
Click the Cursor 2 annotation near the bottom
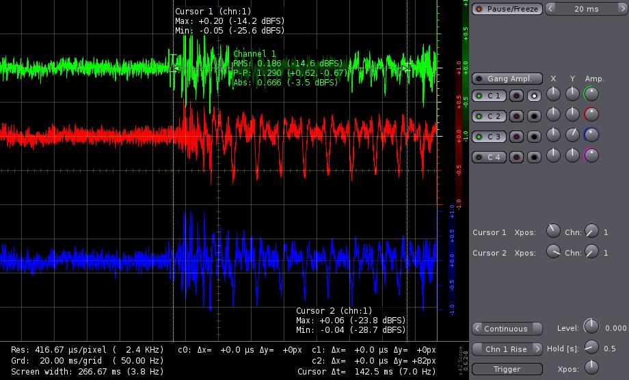coord(351,321)
